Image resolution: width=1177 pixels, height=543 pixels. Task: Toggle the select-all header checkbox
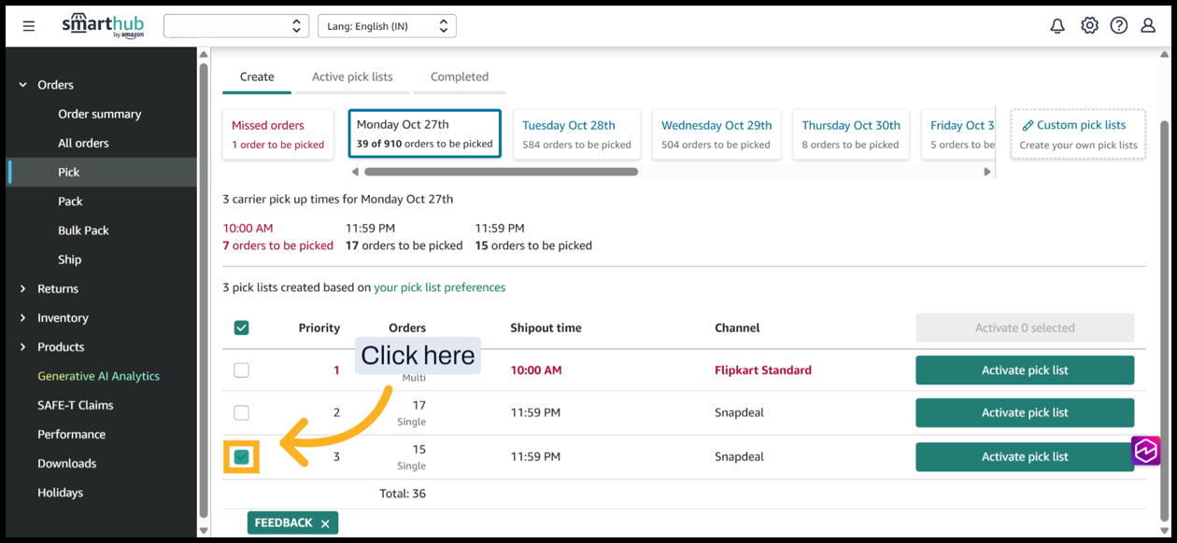click(241, 327)
